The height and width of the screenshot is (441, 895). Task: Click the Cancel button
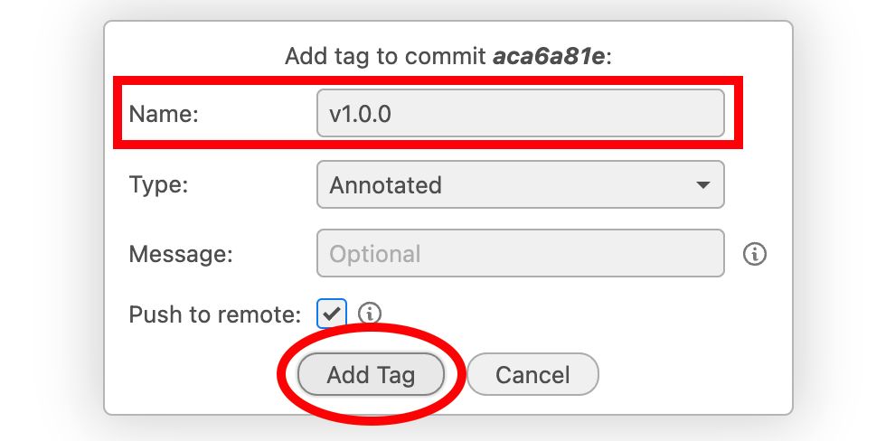pos(532,375)
